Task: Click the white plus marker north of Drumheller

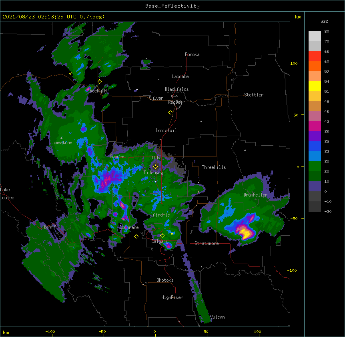Action: pyautogui.click(x=245, y=150)
